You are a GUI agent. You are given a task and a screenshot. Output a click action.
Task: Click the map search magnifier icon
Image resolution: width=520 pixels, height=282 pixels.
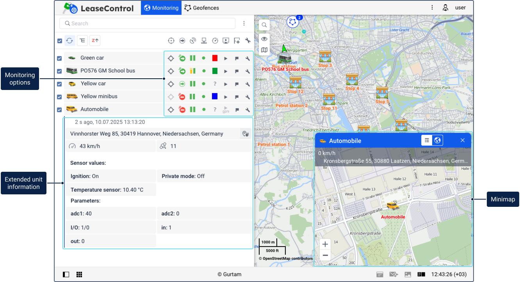click(264, 25)
